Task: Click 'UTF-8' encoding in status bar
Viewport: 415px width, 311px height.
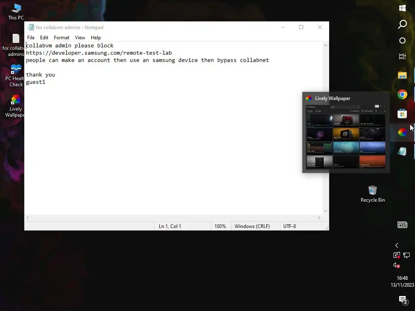Action: pos(289,226)
